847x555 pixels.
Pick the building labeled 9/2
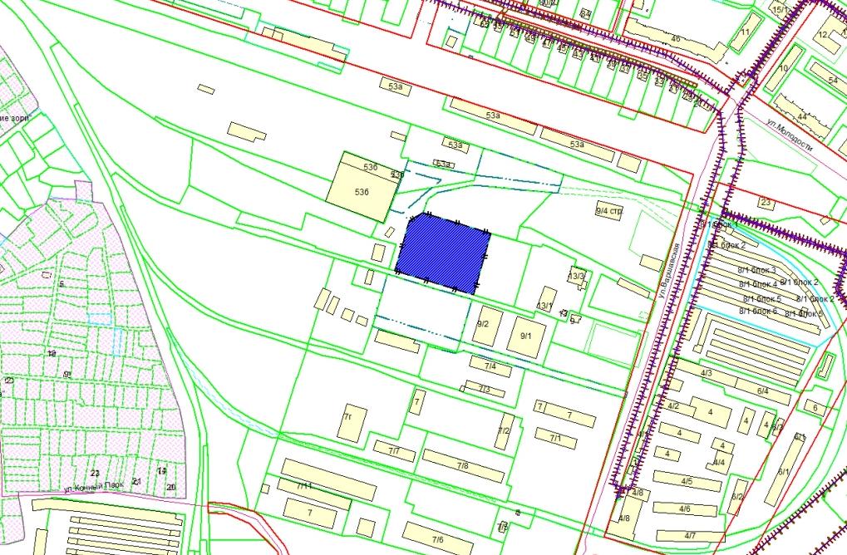click(484, 330)
